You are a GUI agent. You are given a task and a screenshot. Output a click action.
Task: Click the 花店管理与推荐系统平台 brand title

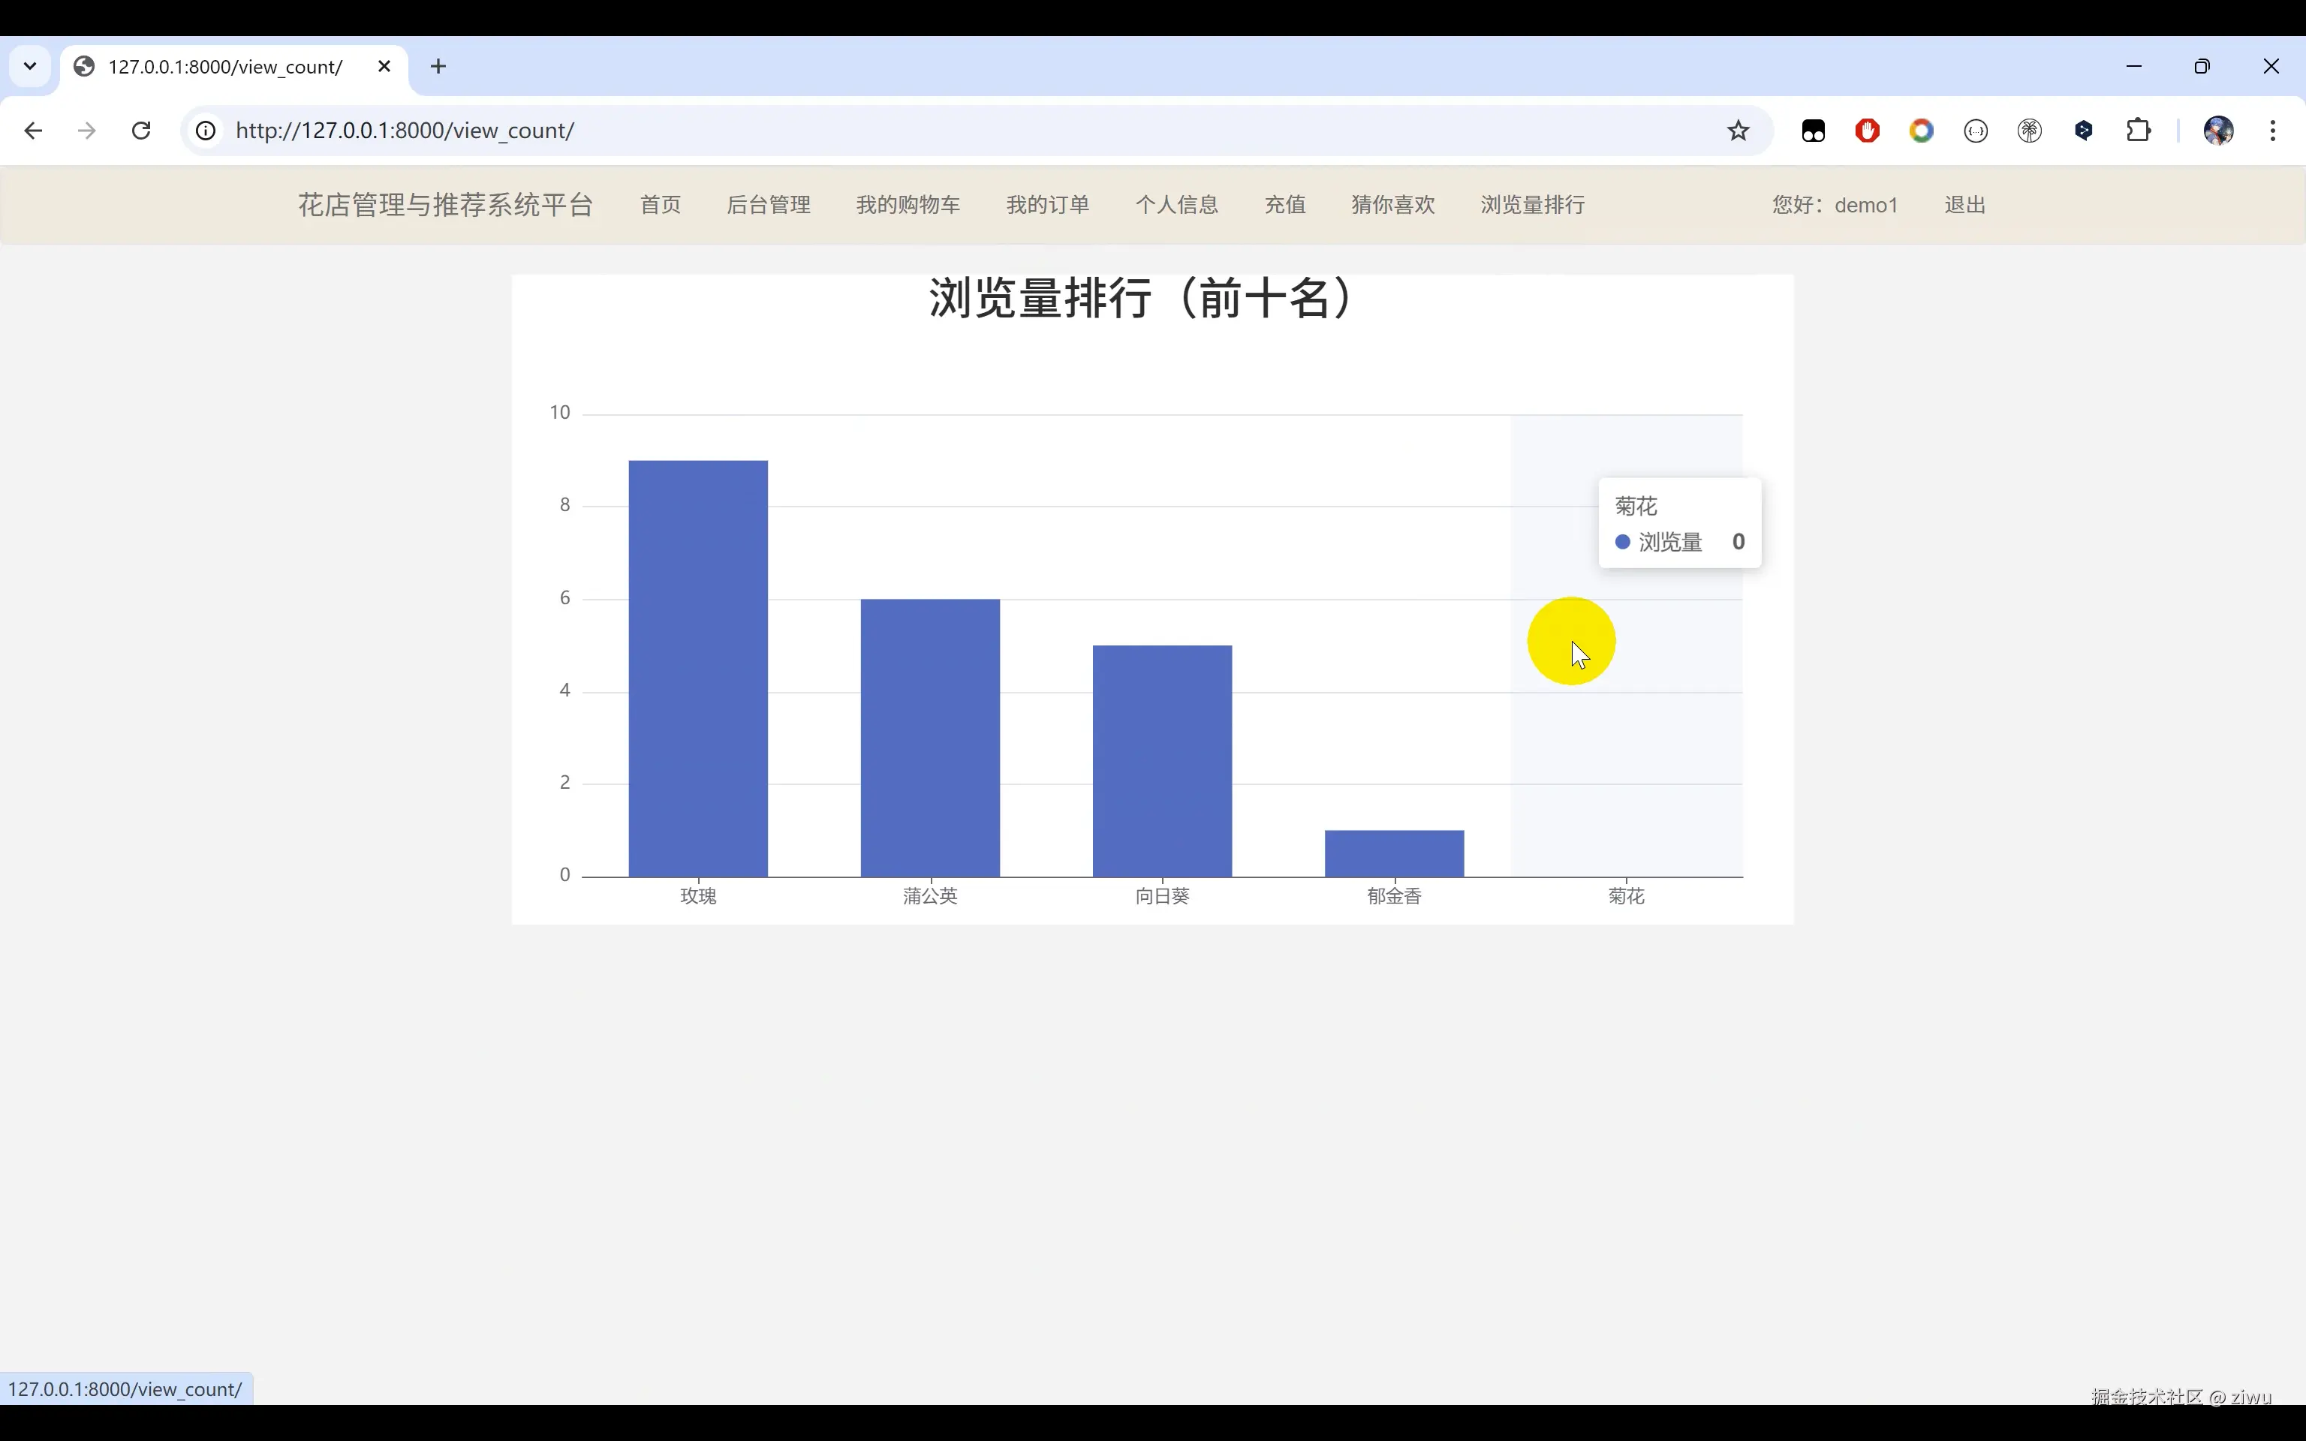pos(445,205)
